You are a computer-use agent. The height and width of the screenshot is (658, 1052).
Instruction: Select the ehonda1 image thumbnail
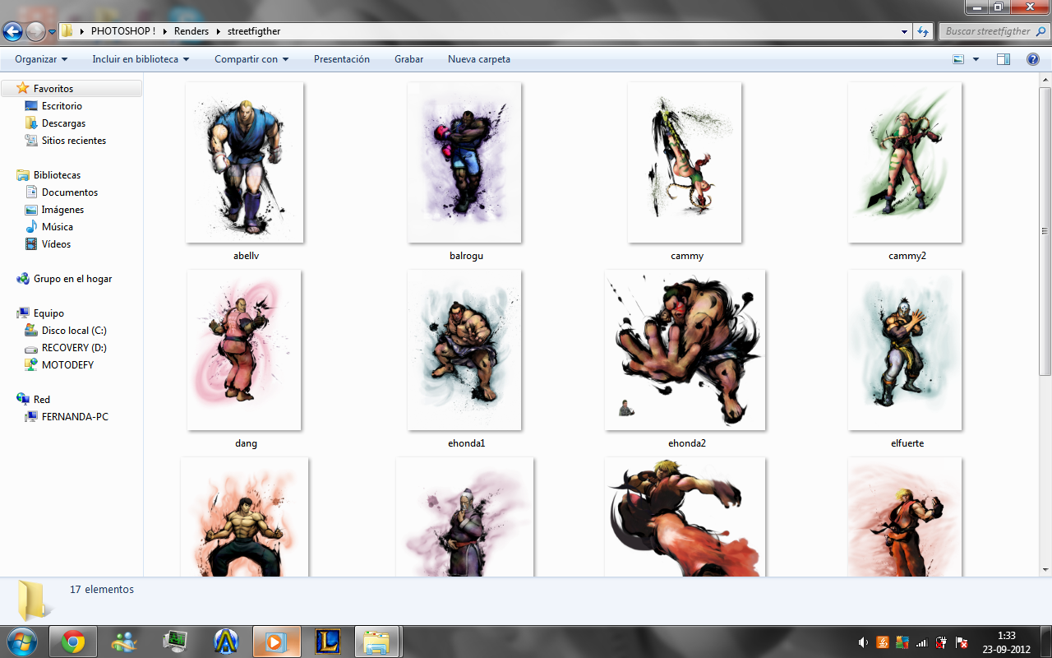pos(464,350)
